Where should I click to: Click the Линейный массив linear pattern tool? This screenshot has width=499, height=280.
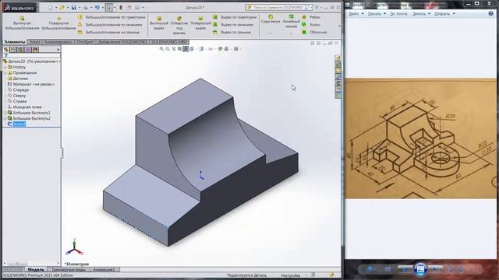[x=291, y=21]
